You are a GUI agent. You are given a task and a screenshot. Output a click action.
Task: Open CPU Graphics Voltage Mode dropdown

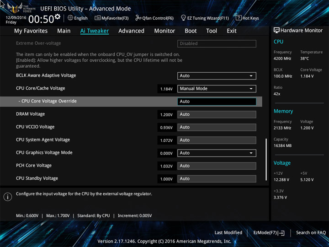point(217,153)
